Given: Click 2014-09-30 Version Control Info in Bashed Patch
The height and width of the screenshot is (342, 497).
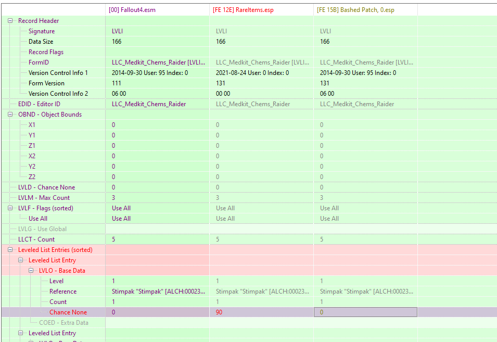Looking at the screenshot, I should [358, 73].
